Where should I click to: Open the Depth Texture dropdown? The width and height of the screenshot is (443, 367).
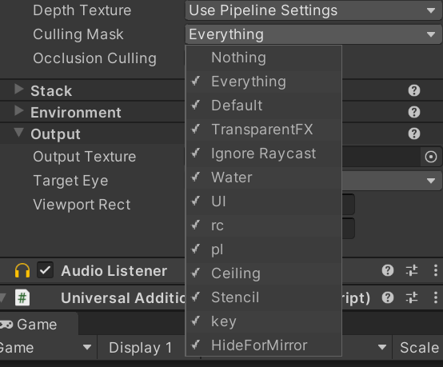coord(313,10)
